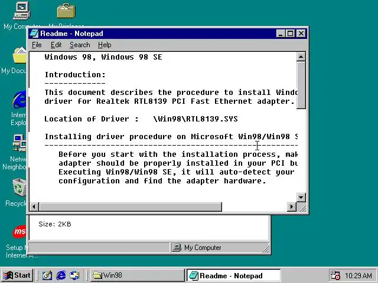Click the Notepad title bar icon
378x283 pixels.
pos(34,34)
